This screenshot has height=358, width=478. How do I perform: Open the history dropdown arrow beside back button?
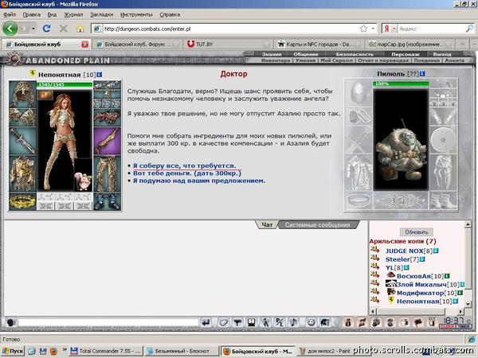(x=33, y=29)
